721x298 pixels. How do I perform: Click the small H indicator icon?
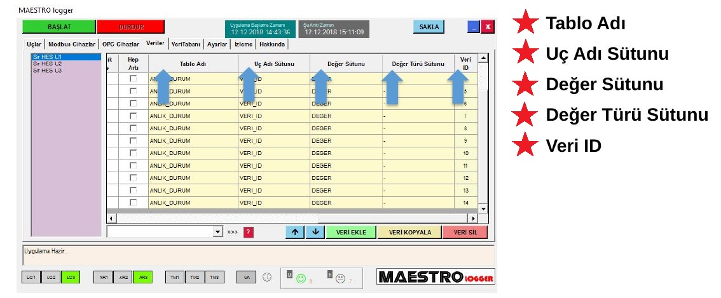tap(330, 274)
